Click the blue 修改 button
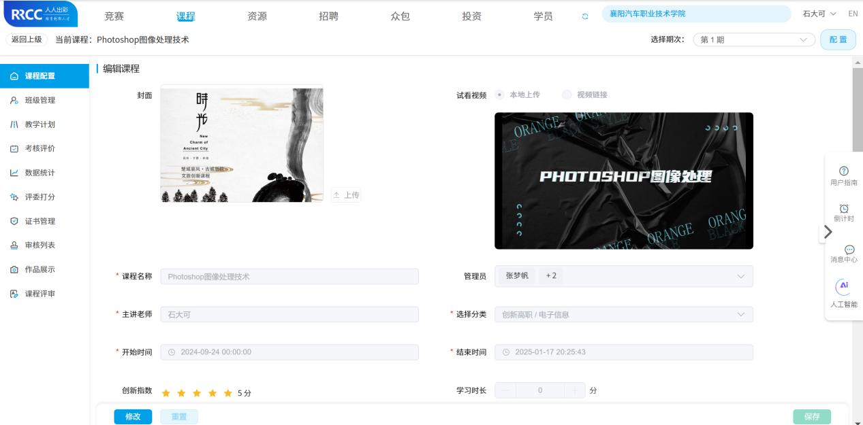Image resolution: width=863 pixels, height=425 pixels. click(133, 417)
